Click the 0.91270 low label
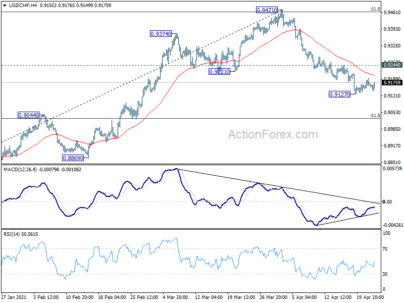The image size is (404, 303). pos(339,94)
